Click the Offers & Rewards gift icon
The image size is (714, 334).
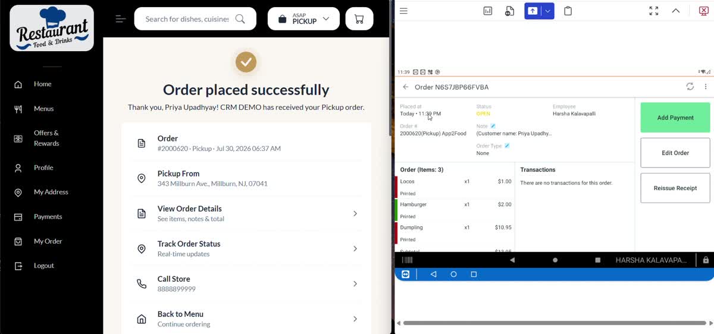tap(18, 138)
